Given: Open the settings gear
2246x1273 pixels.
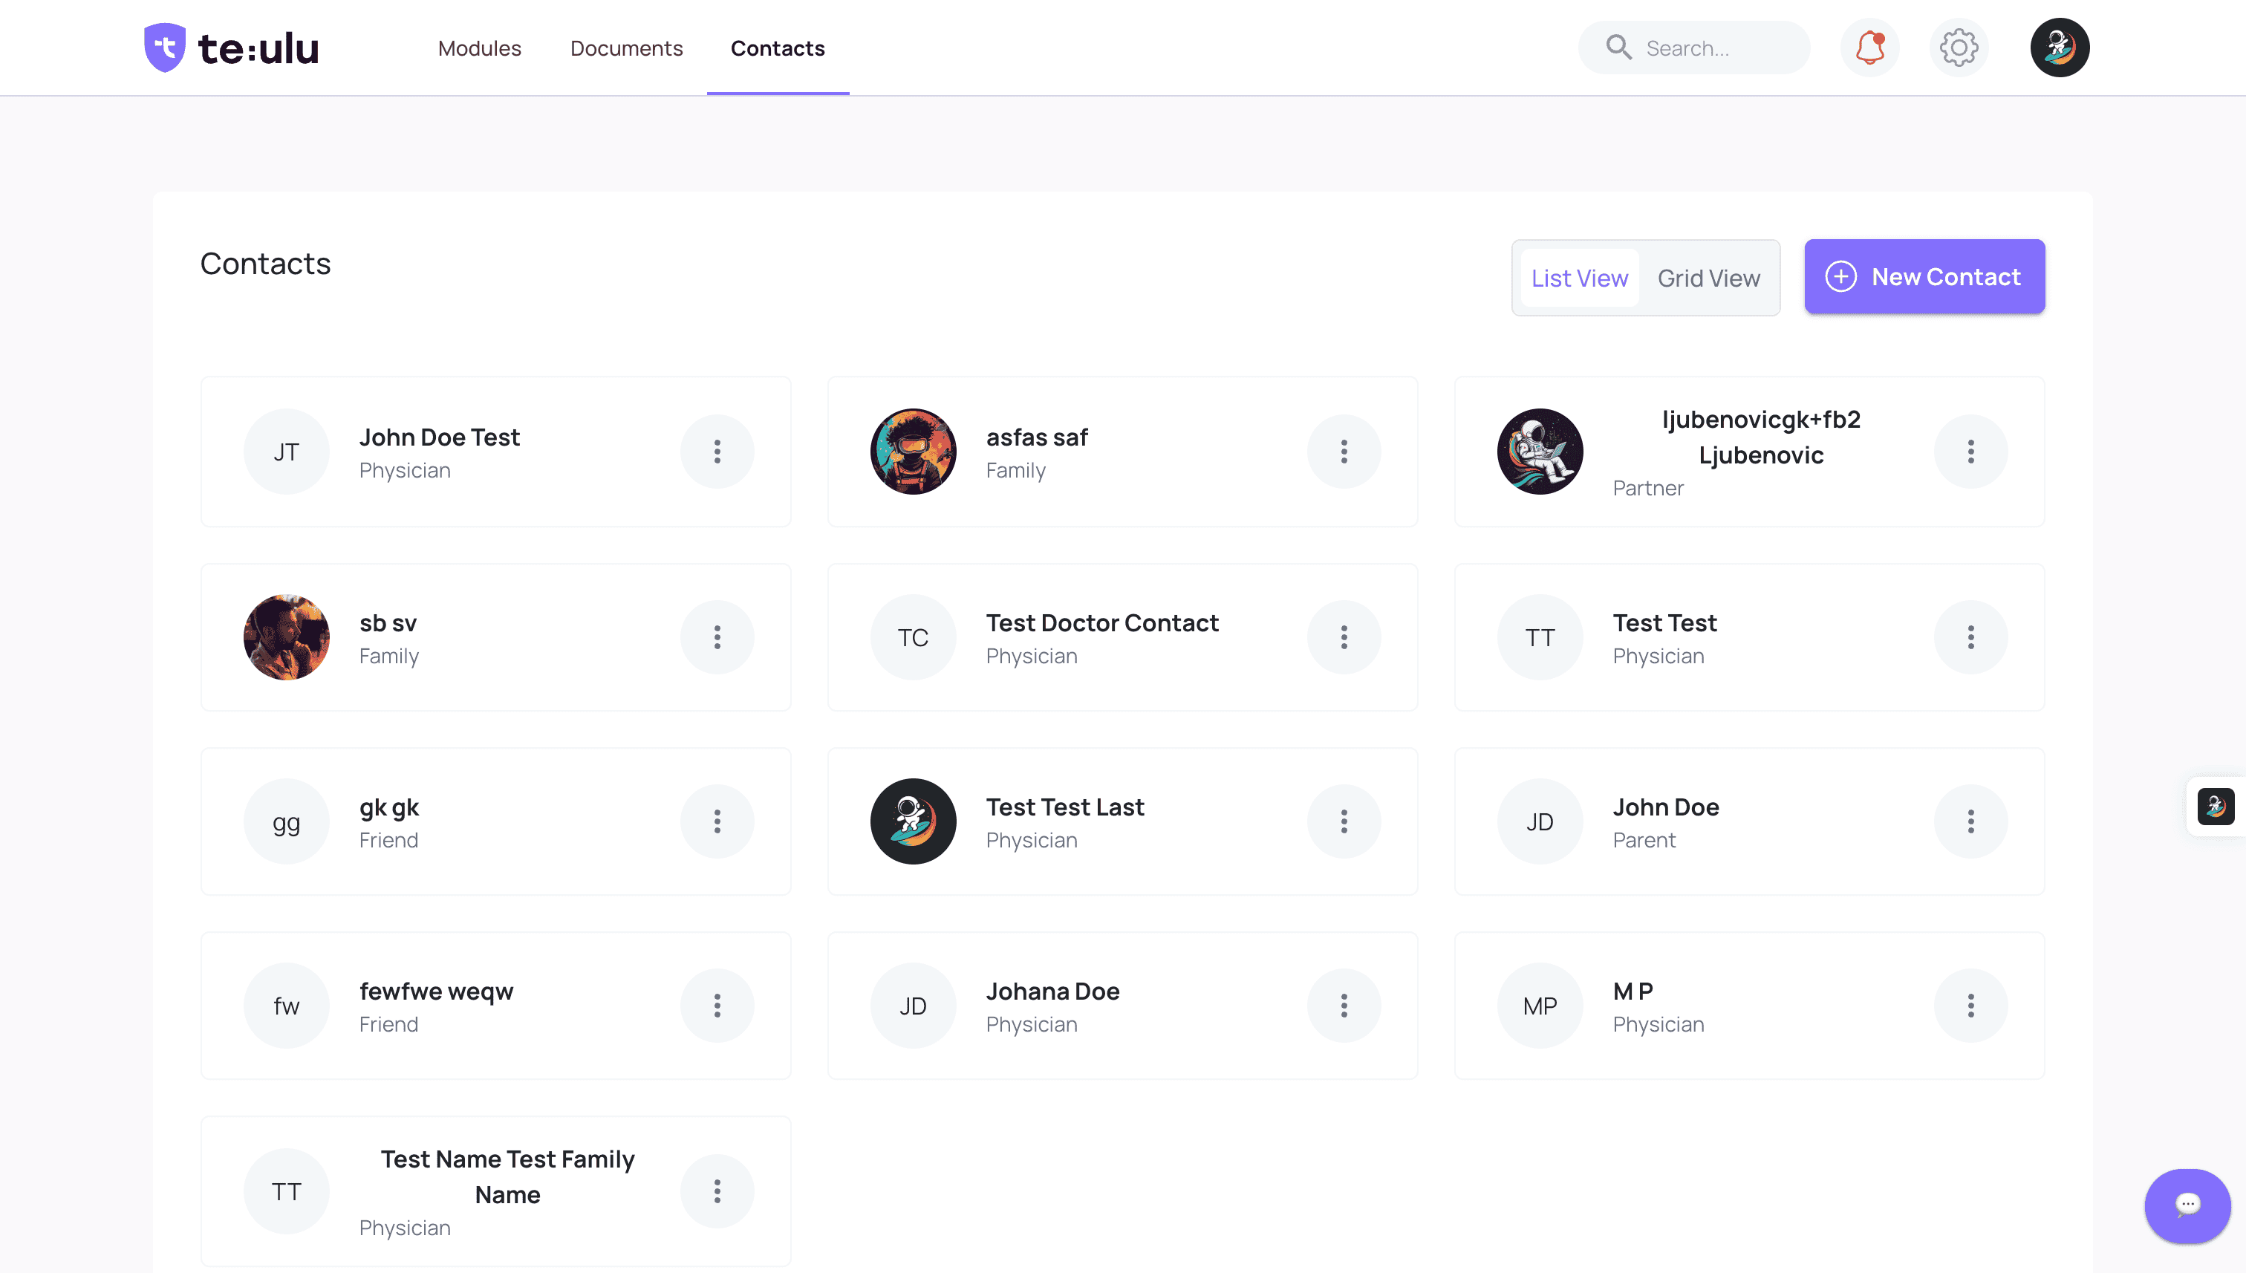Looking at the screenshot, I should [x=1958, y=48].
